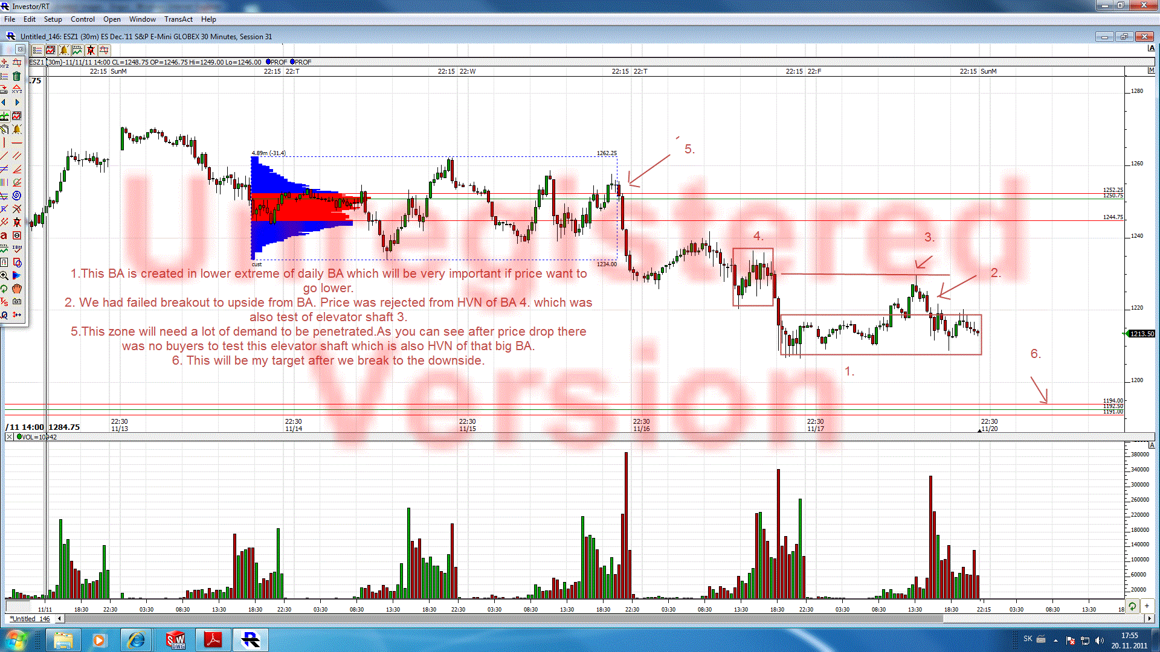The width and height of the screenshot is (1160, 652).
Task: Toggle the M scale button at top right
Action: click(x=1151, y=71)
